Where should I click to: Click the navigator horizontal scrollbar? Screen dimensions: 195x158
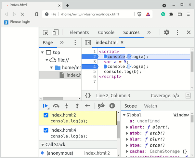pyautogui.click(x=53, y=99)
